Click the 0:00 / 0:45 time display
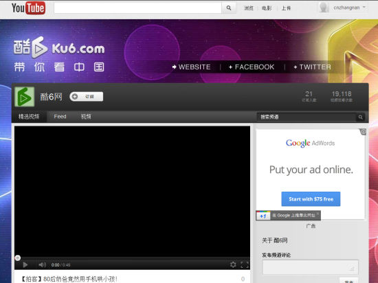This screenshot has height=283, width=378. pyautogui.click(x=60, y=265)
